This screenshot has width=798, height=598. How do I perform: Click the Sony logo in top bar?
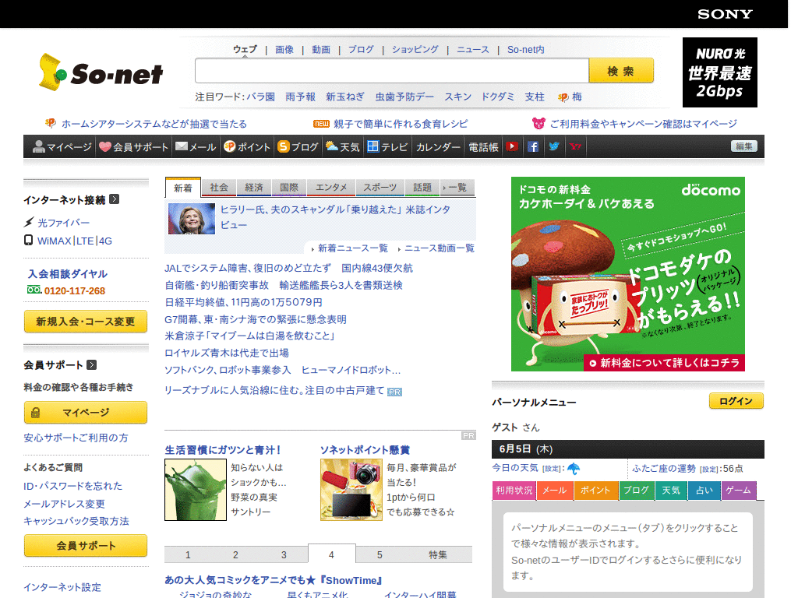[725, 14]
